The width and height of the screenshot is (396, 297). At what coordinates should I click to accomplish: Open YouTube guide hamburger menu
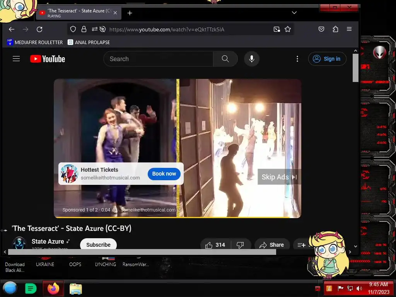[16, 59]
